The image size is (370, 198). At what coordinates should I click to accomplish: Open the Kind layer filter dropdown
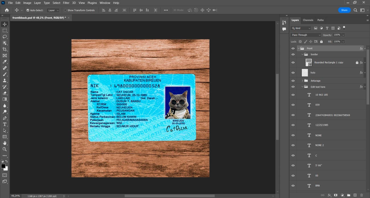(301, 28)
